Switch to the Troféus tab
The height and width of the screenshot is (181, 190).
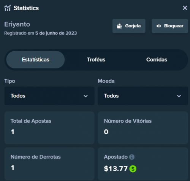[x=96, y=60]
